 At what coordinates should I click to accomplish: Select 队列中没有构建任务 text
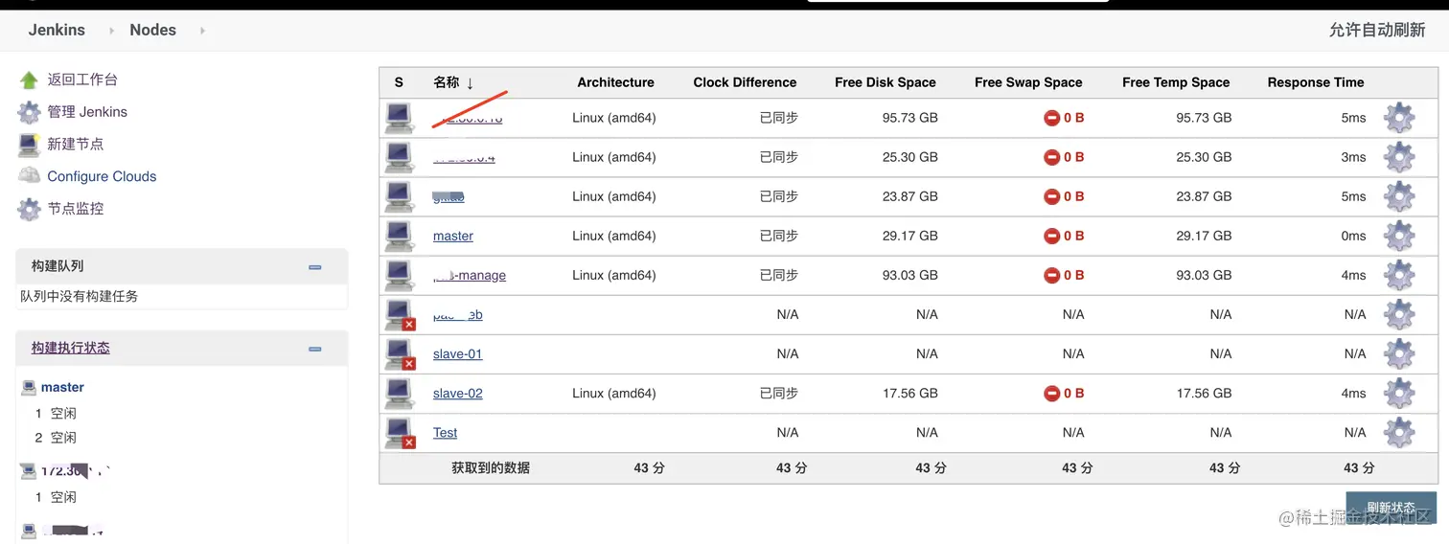[x=79, y=296]
